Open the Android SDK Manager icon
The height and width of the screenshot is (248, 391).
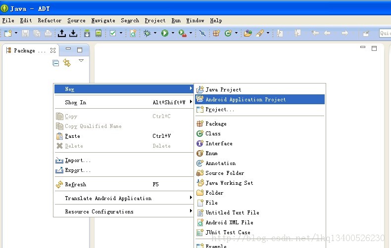87,33
